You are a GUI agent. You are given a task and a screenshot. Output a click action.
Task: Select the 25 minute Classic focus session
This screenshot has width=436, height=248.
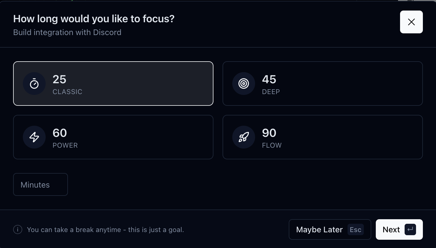tap(113, 84)
